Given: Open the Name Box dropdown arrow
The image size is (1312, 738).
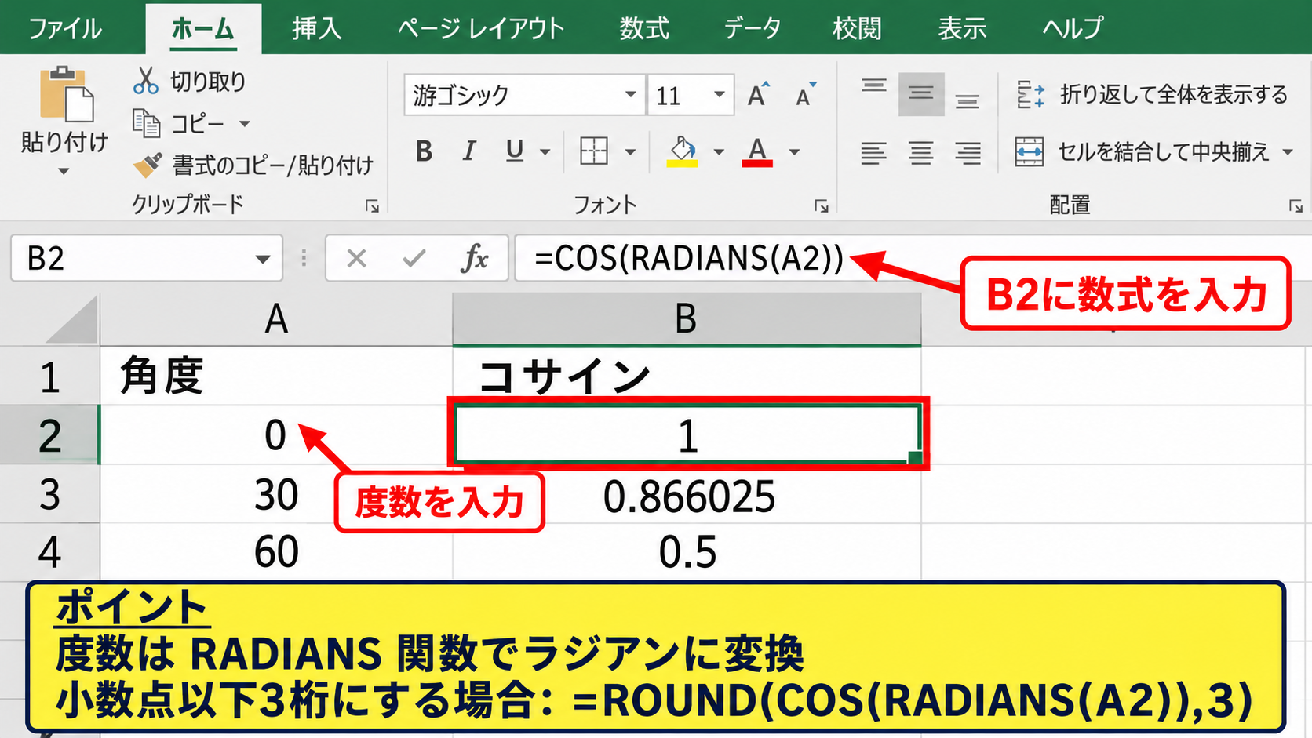Looking at the screenshot, I should pos(263,259).
